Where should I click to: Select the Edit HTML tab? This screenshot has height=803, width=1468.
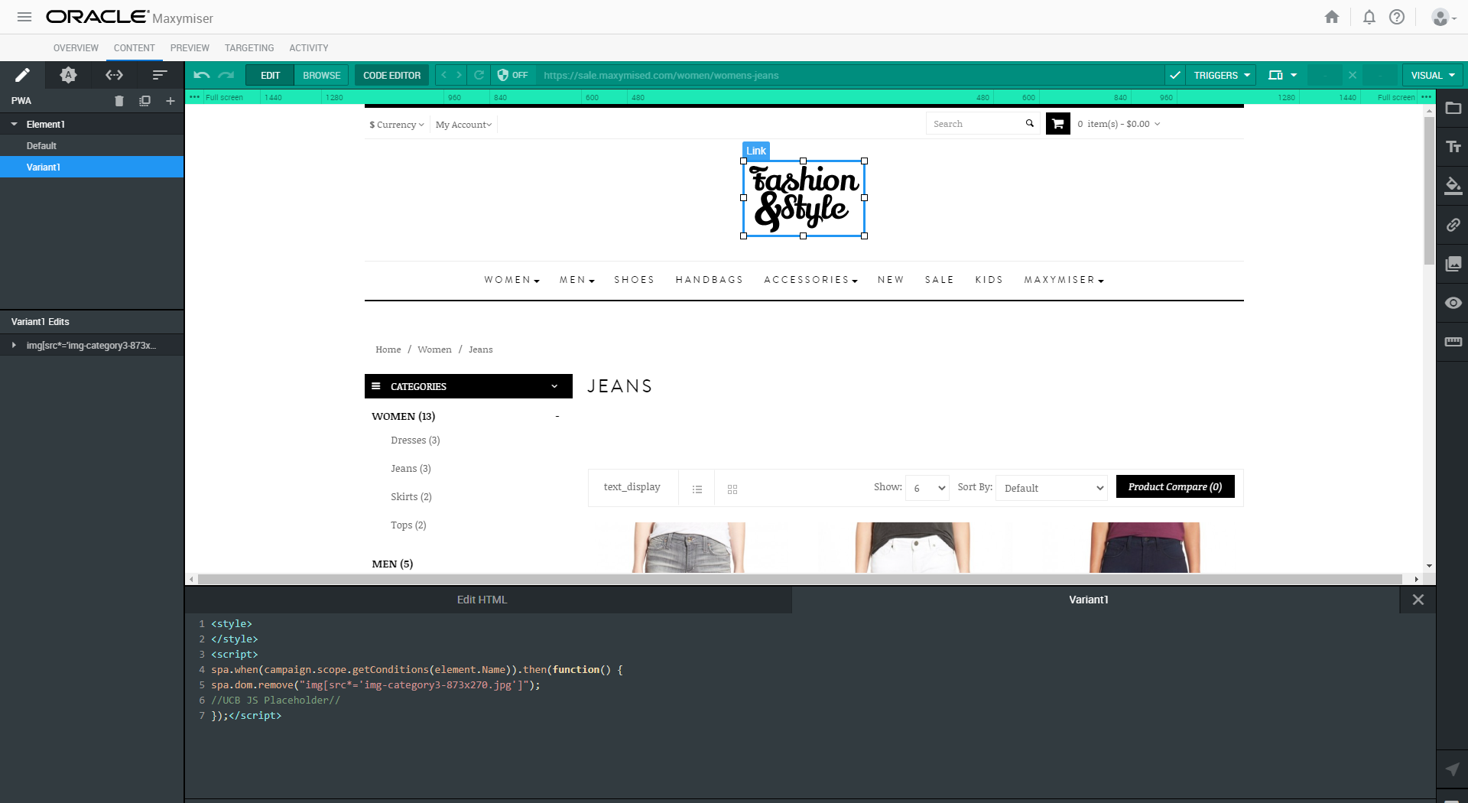(489, 600)
